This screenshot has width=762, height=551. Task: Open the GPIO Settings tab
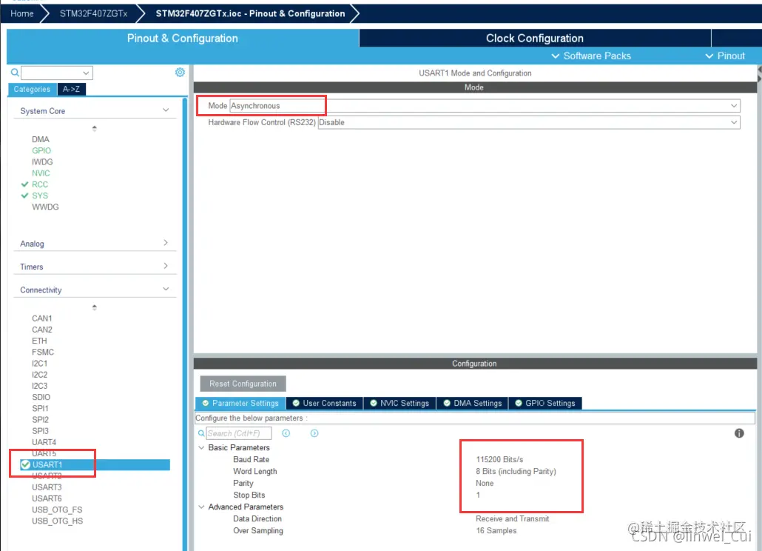click(x=544, y=403)
